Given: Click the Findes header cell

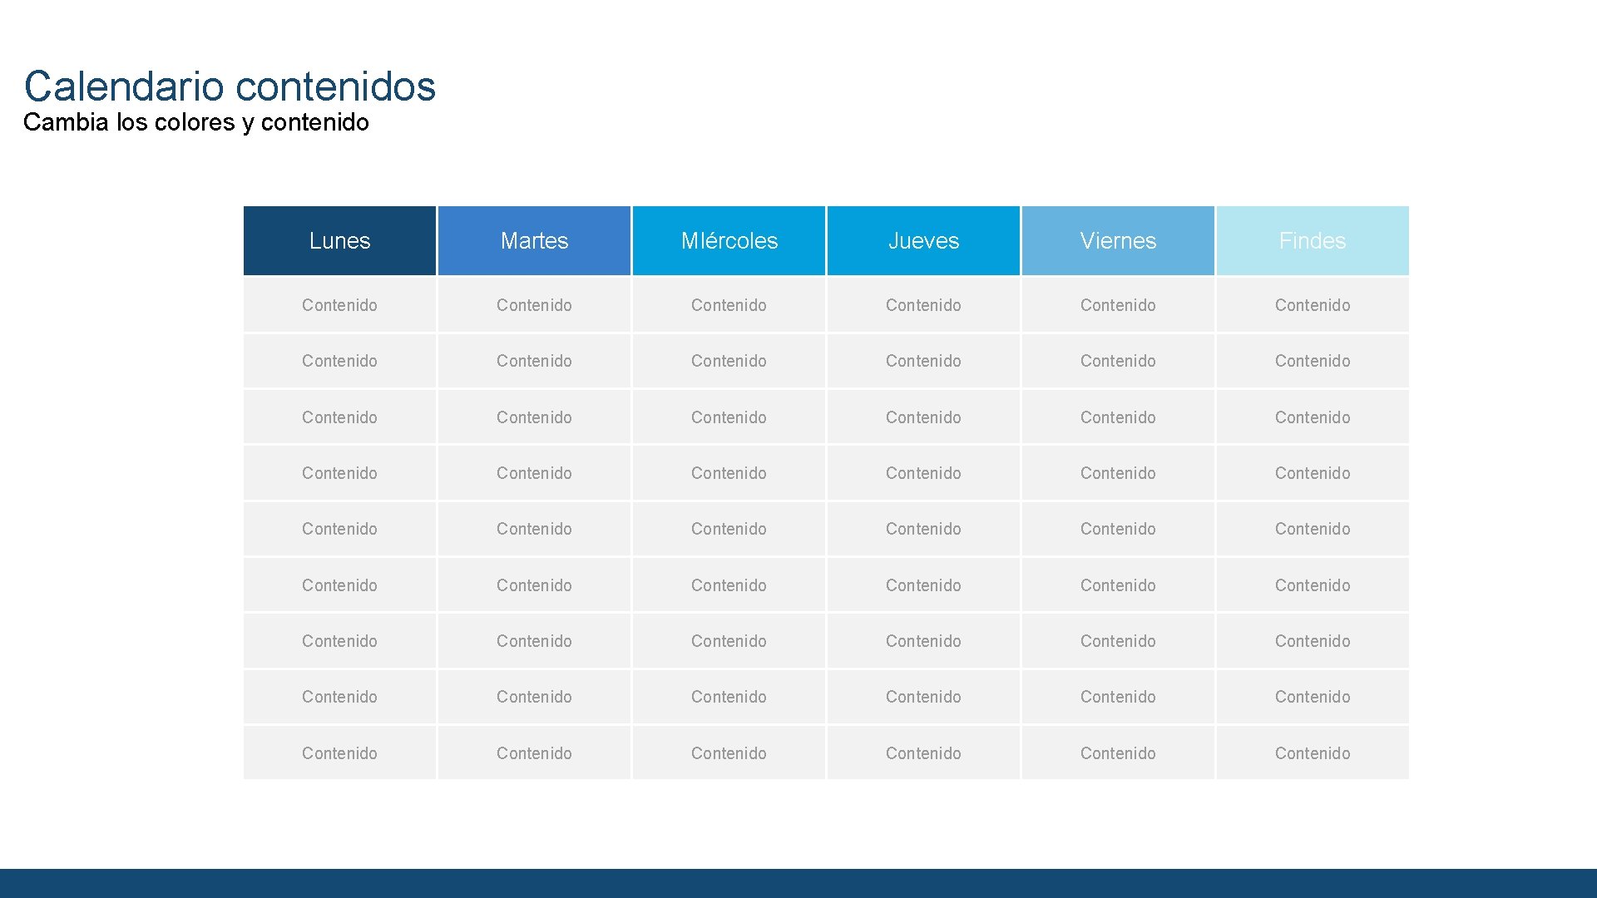Looking at the screenshot, I should 1313,241.
